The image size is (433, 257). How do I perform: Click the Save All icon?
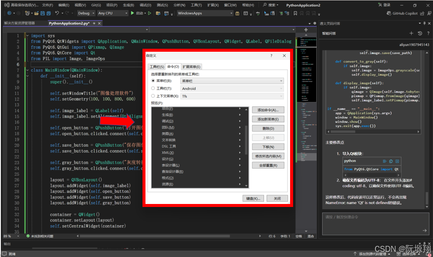click(48, 13)
